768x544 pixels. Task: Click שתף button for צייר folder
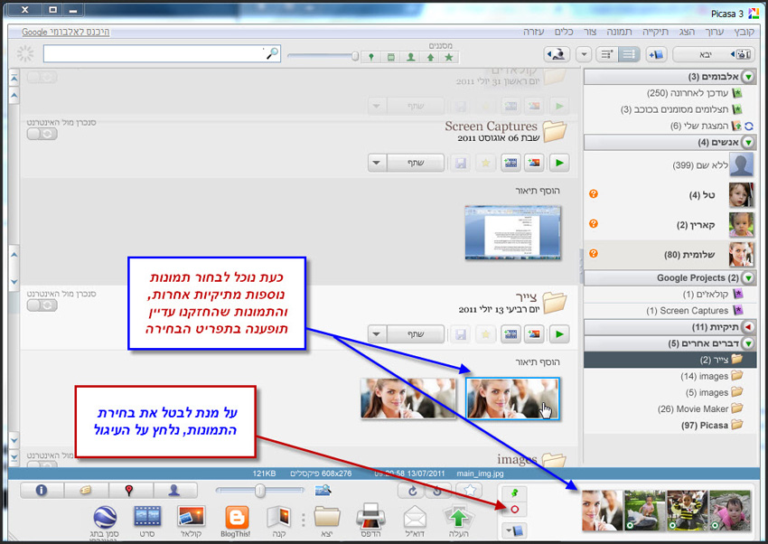[x=416, y=334]
